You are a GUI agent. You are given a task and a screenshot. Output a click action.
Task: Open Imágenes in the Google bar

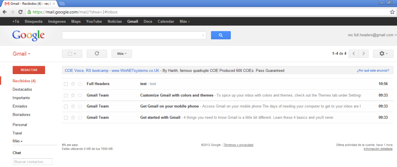tap(57, 22)
